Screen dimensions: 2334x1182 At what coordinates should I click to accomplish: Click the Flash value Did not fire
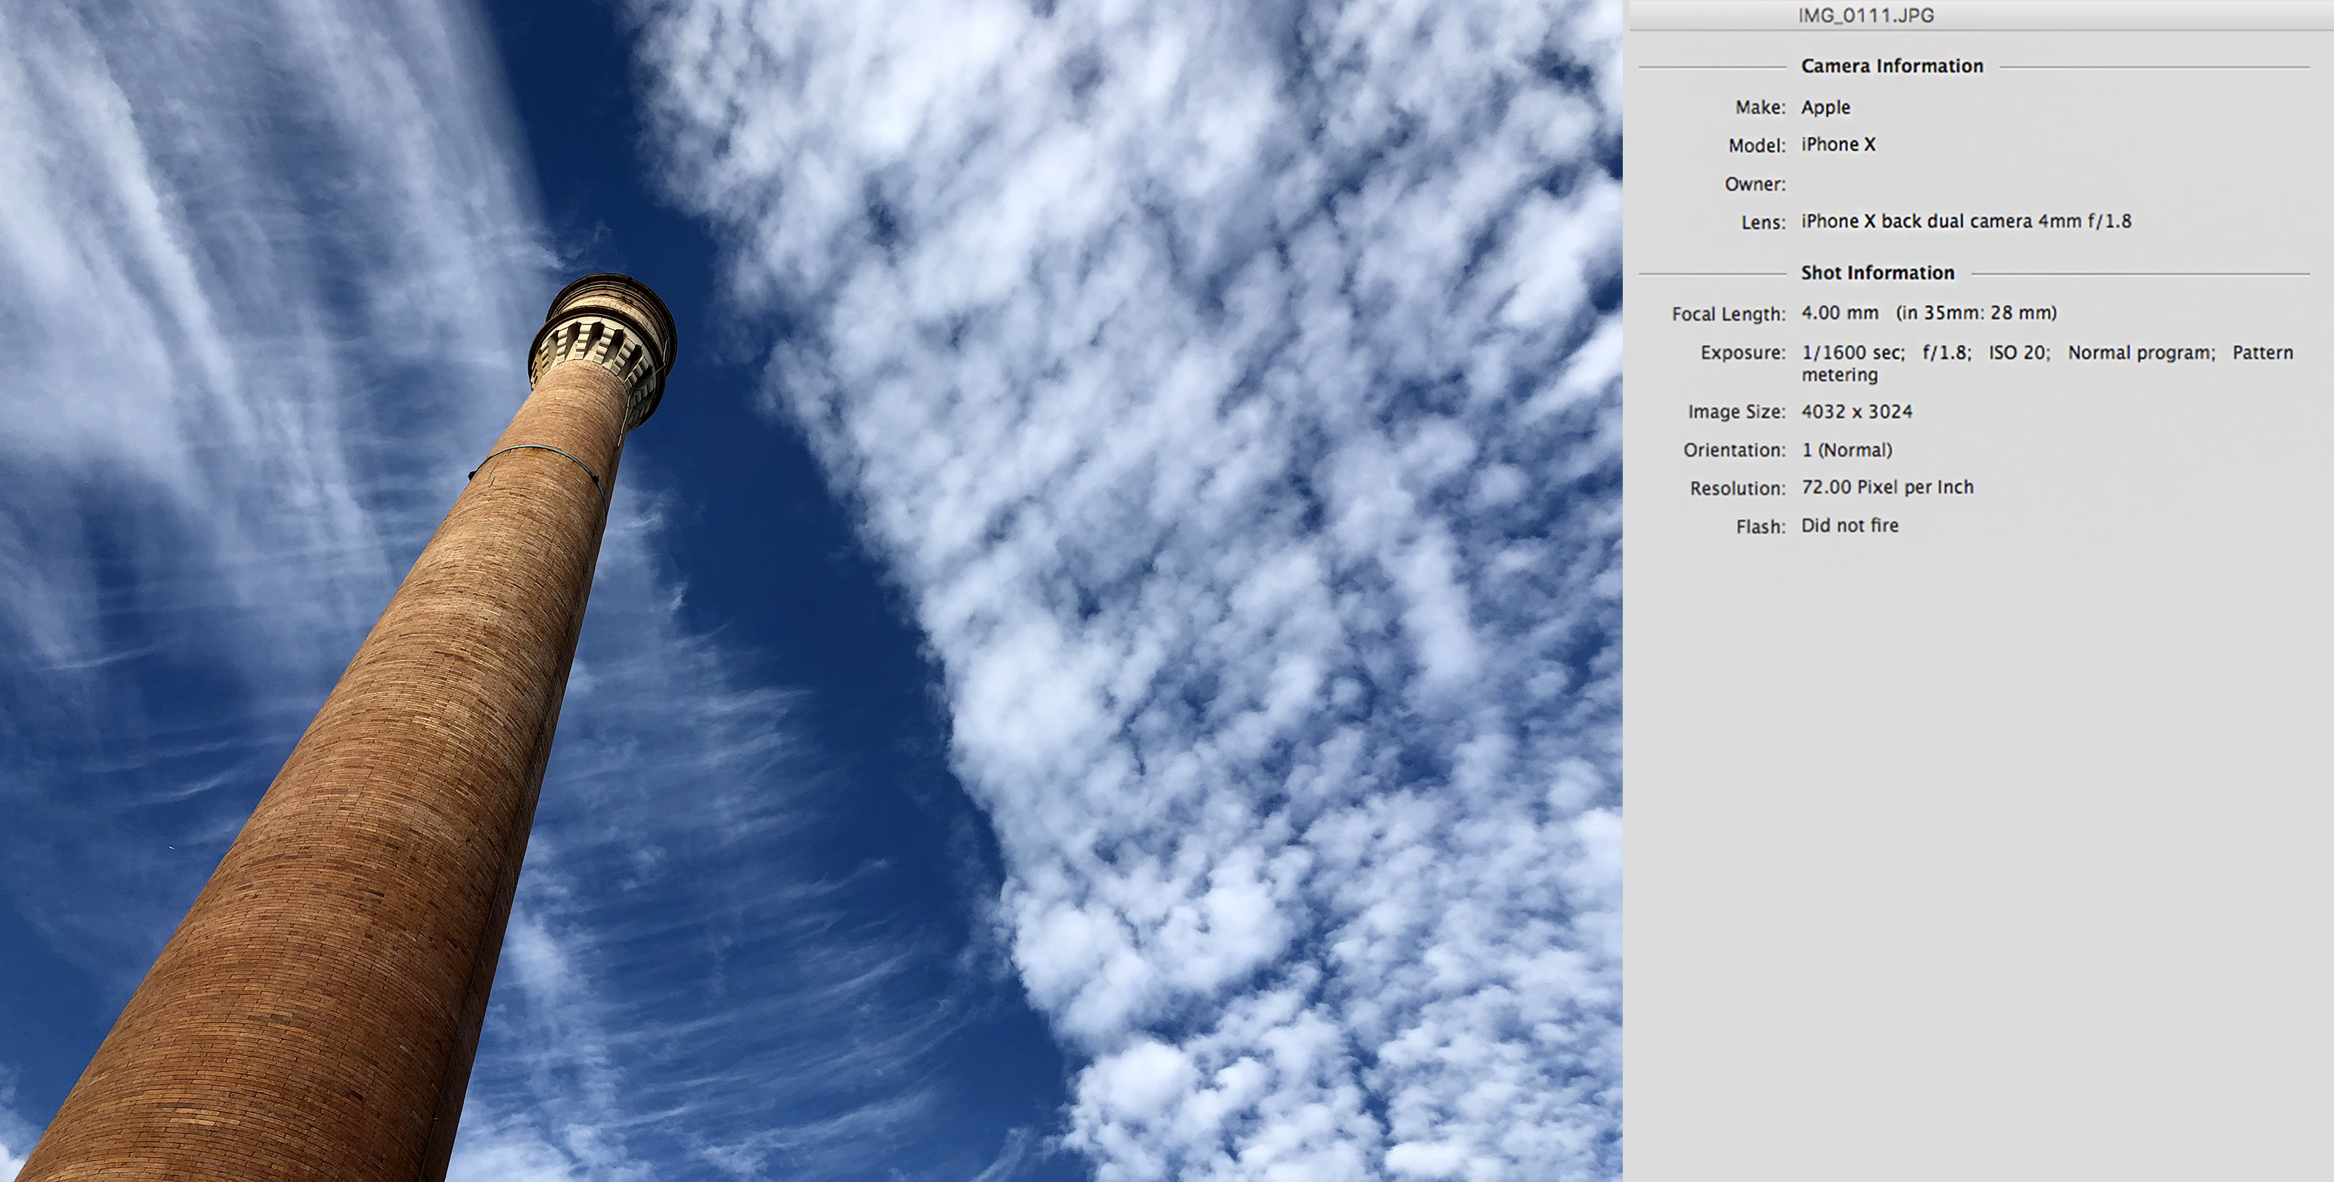click(x=1849, y=526)
